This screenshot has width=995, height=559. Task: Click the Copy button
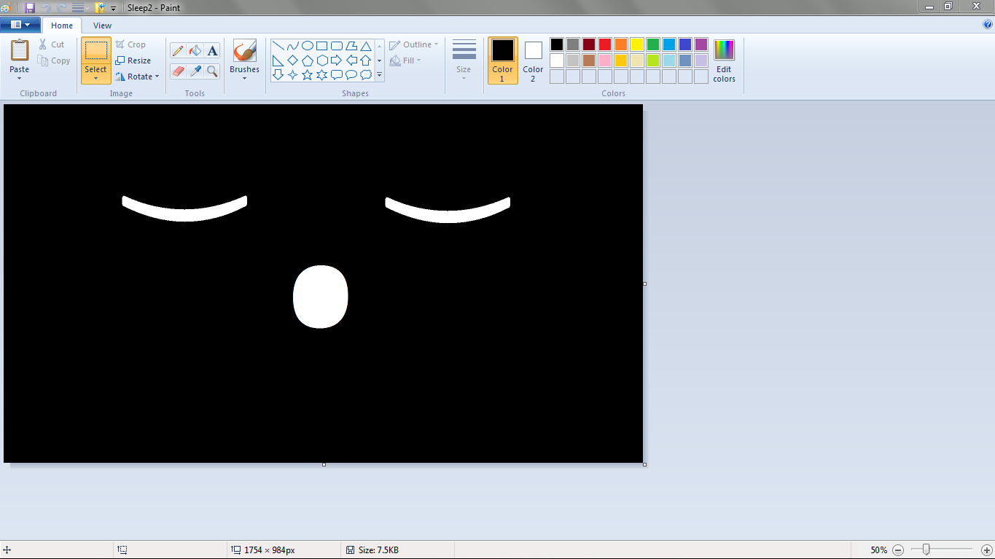[55, 60]
